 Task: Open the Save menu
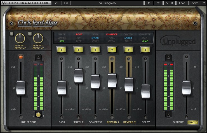click(x=195, y=3)
